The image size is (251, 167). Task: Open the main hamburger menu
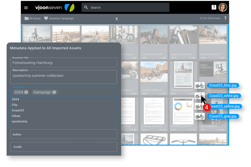pyautogui.click(x=26, y=8)
